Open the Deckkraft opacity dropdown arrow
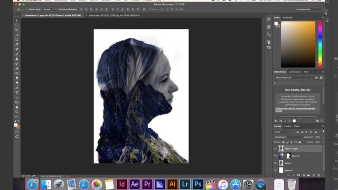This screenshot has width=338, height=190. click(x=323, y=137)
